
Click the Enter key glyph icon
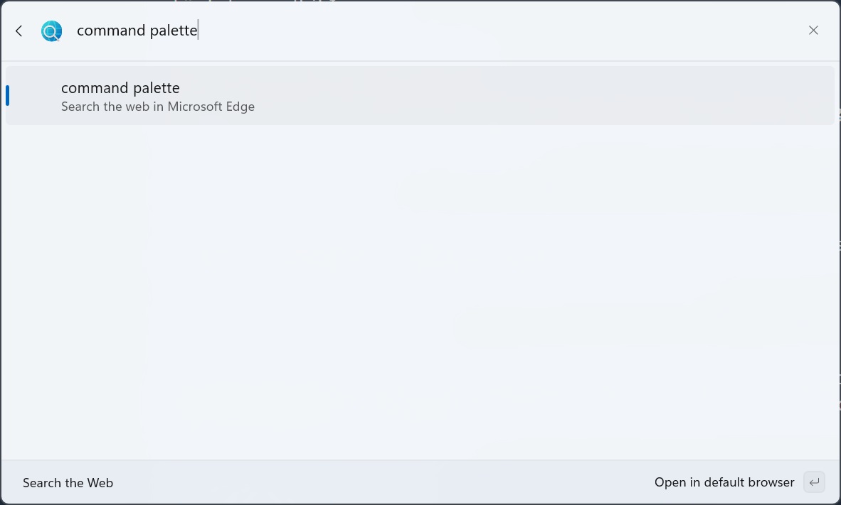point(814,482)
